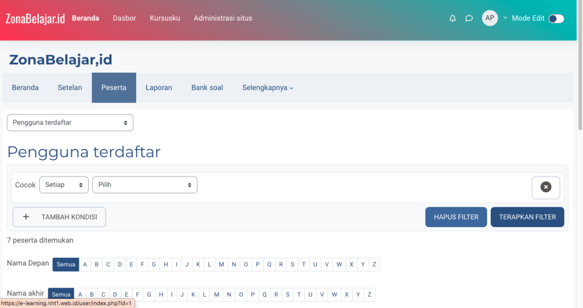583x308 pixels.
Task: Switch to the Laporan tab
Action: coord(159,88)
